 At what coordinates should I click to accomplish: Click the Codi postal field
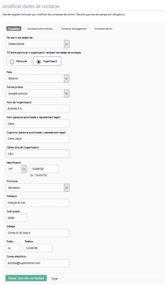pyautogui.click(x=17, y=218)
